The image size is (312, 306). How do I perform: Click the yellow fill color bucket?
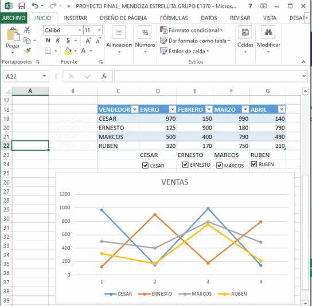(68, 50)
